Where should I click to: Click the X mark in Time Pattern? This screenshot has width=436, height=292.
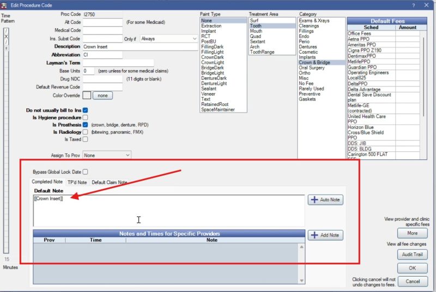(6, 36)
